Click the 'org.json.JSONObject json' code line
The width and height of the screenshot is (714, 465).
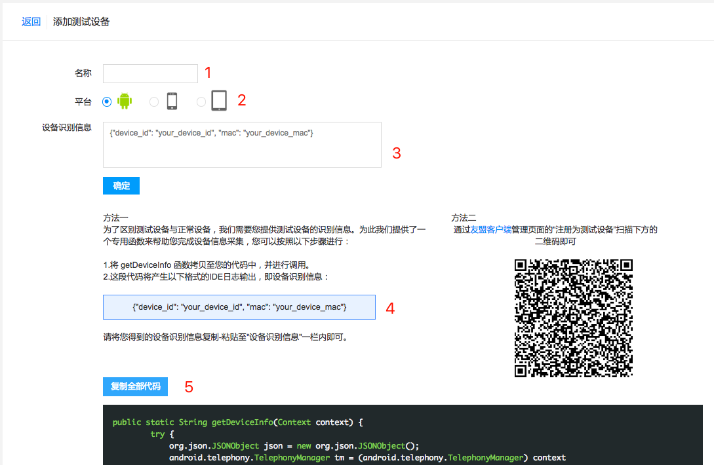pos(294,446)
